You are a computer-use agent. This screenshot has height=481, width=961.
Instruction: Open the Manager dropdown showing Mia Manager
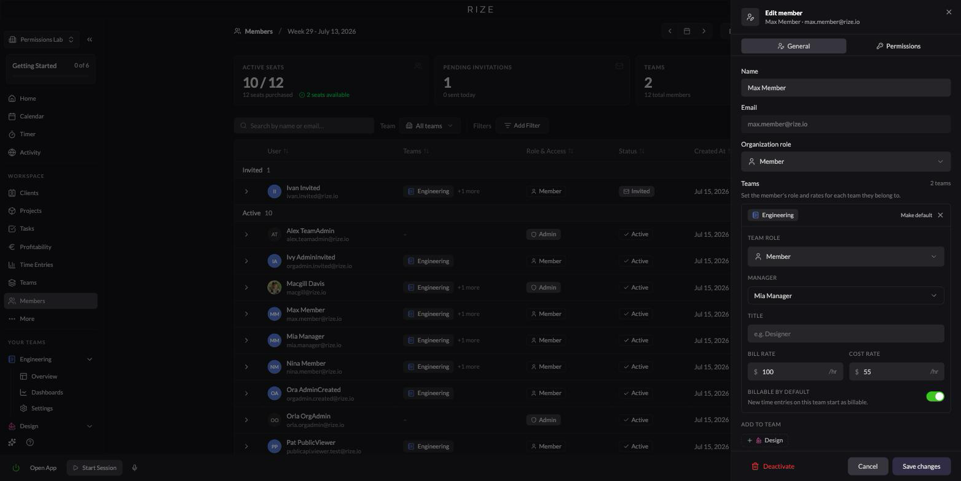click(845, 296)
